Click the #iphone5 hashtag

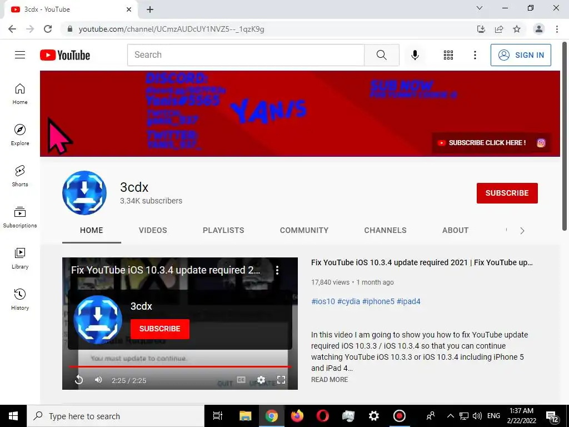(x=378, y=301)
